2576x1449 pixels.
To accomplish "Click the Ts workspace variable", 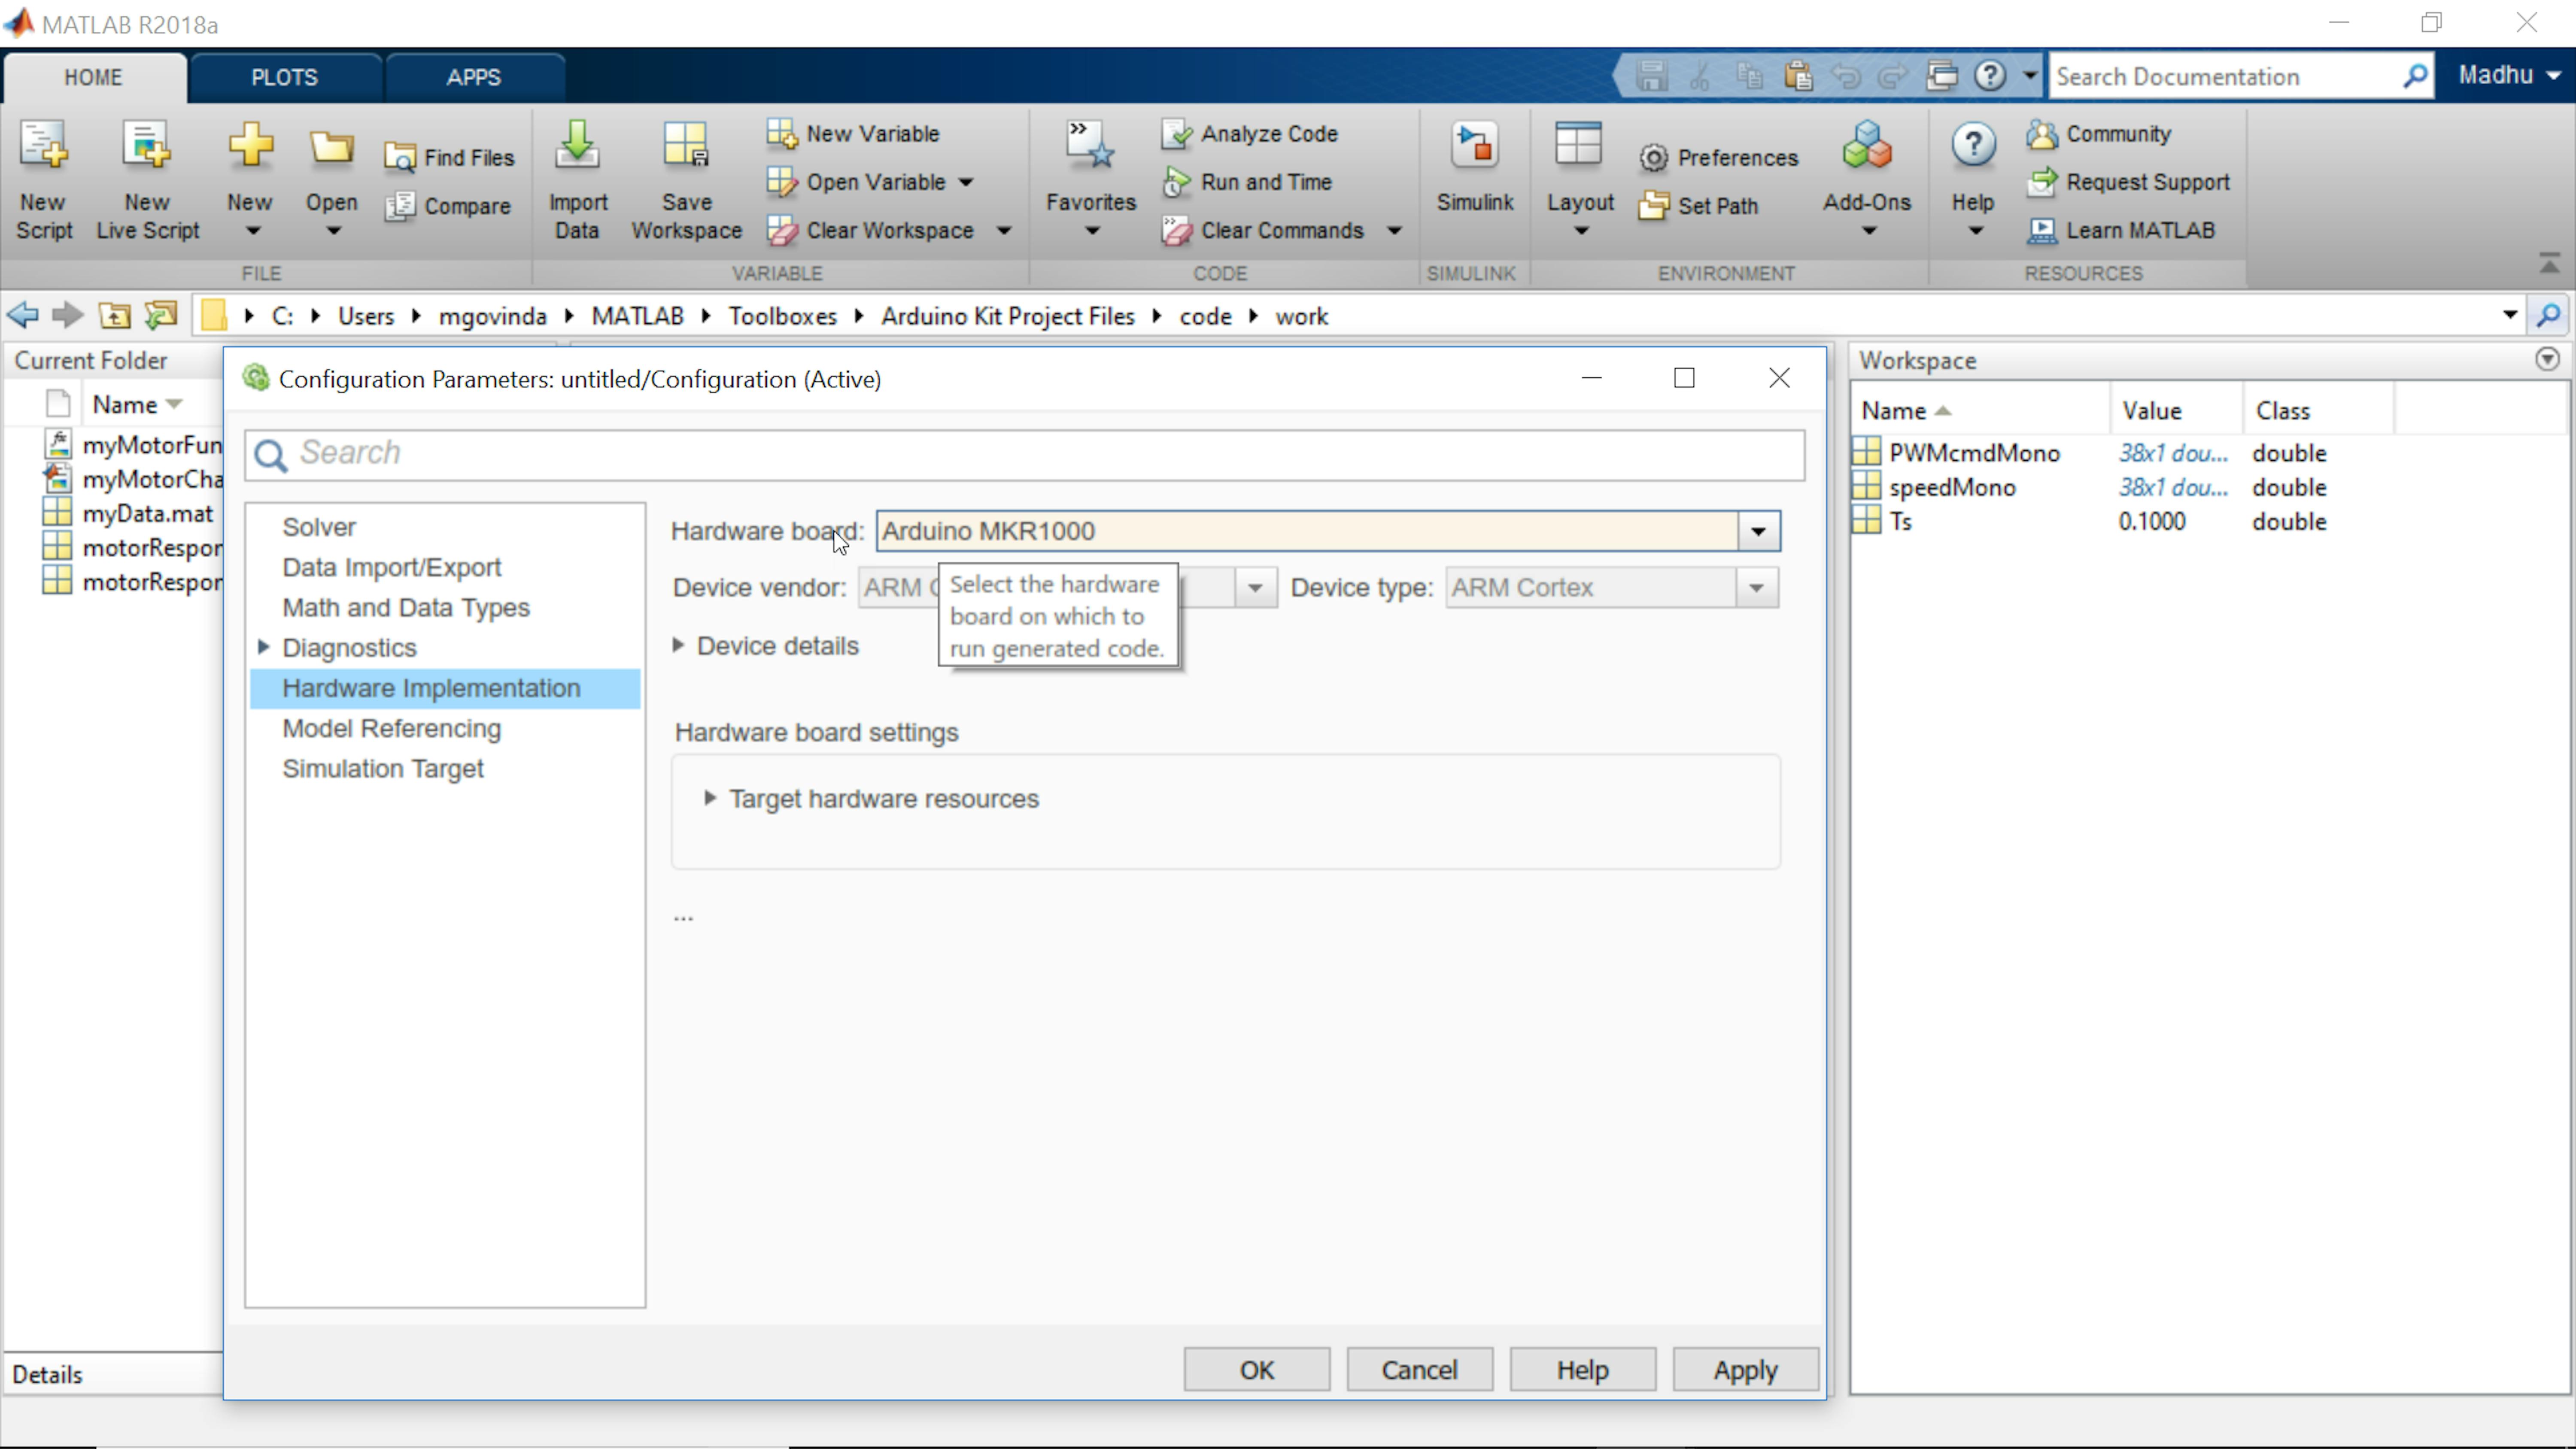I will (x=1900, y=521).
